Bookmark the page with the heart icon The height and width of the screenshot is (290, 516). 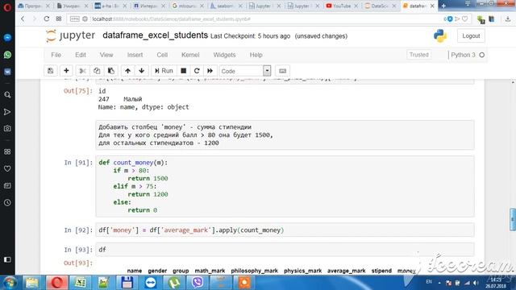click(x=464, y=19)
